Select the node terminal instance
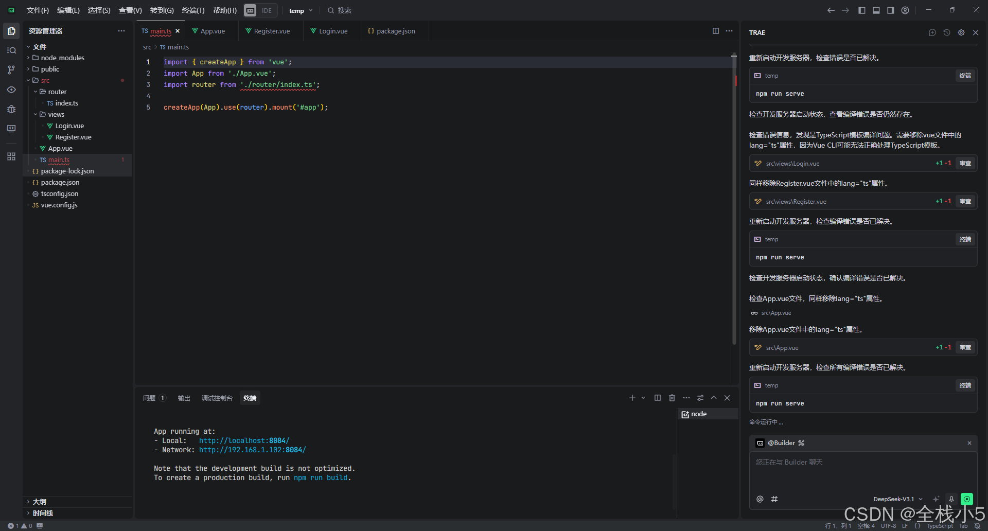This screenshot has height=531, width=988. coord(708,414)
